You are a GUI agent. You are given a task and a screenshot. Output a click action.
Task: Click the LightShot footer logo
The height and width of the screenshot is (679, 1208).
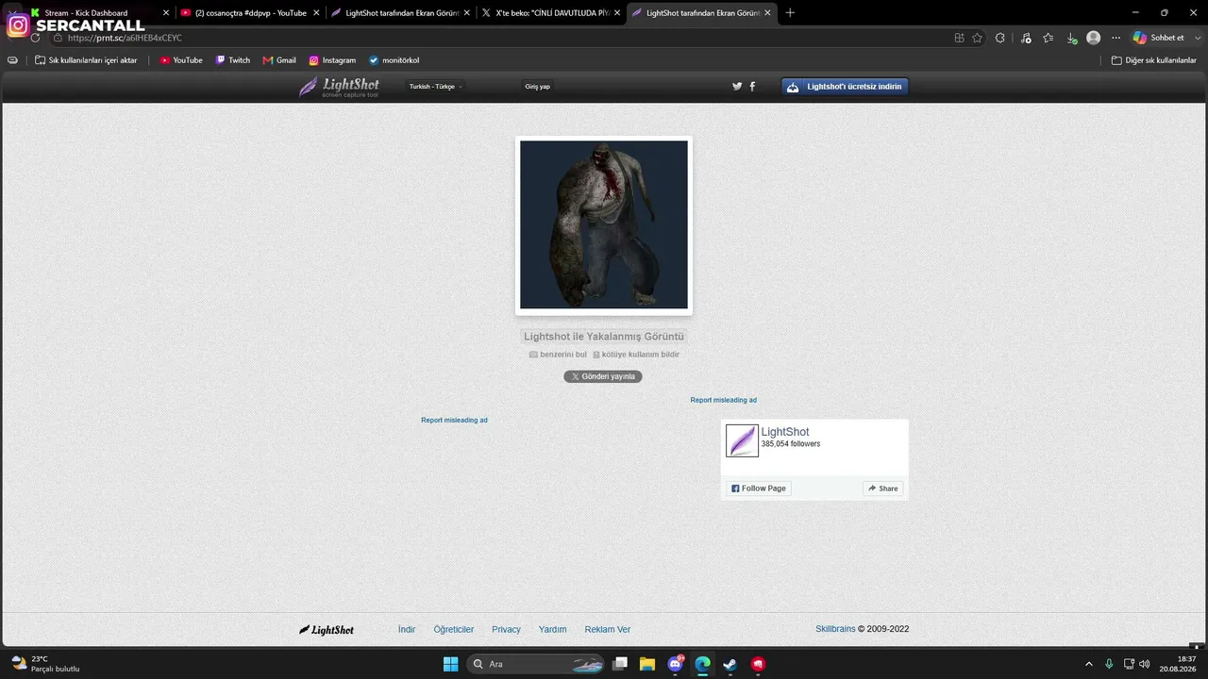(x=327, y=630)
